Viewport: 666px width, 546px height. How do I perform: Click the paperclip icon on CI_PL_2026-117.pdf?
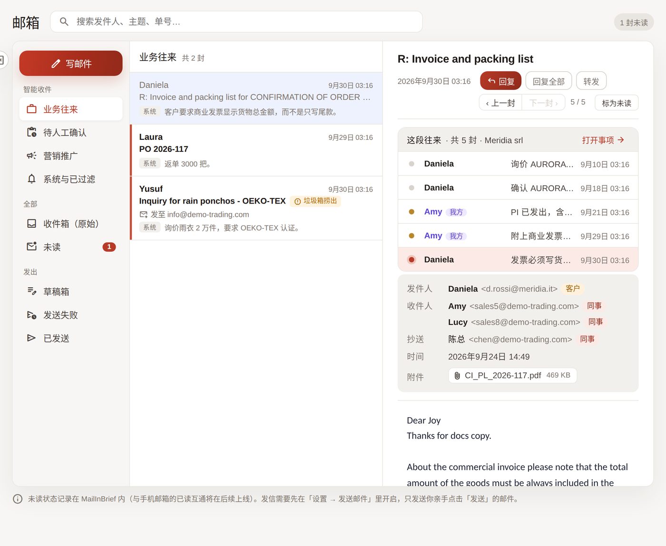(457, 376)
